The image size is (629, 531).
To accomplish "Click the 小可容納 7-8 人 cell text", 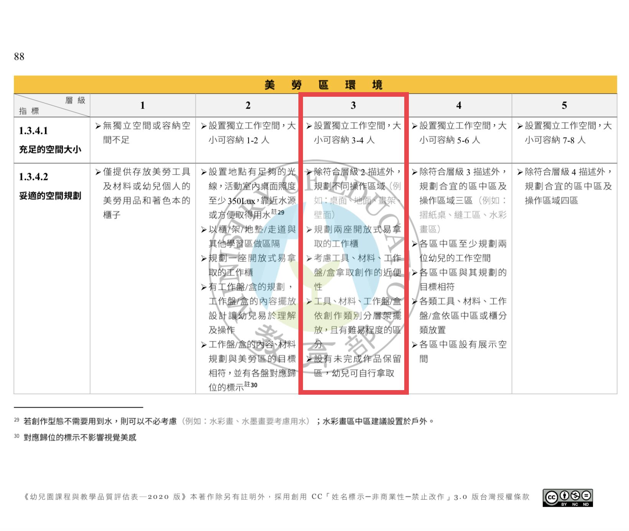I will (x=555, y=140).
